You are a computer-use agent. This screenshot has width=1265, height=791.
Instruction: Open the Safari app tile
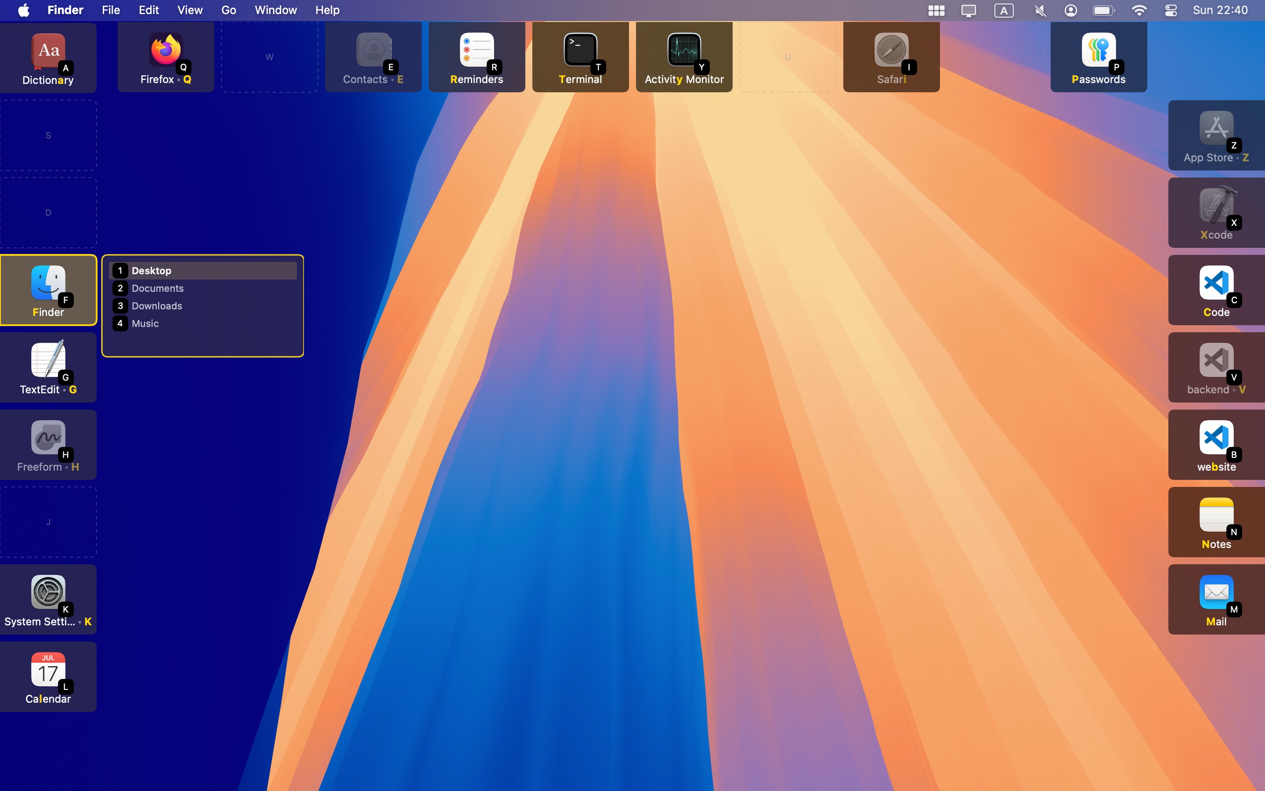click(x=891, y=57)
